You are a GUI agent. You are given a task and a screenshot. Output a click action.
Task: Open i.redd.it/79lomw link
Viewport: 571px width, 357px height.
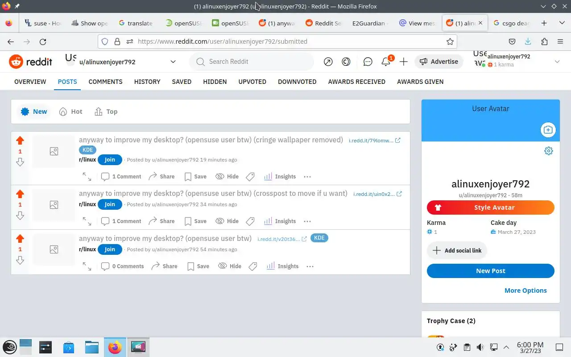tap(374, 141)
